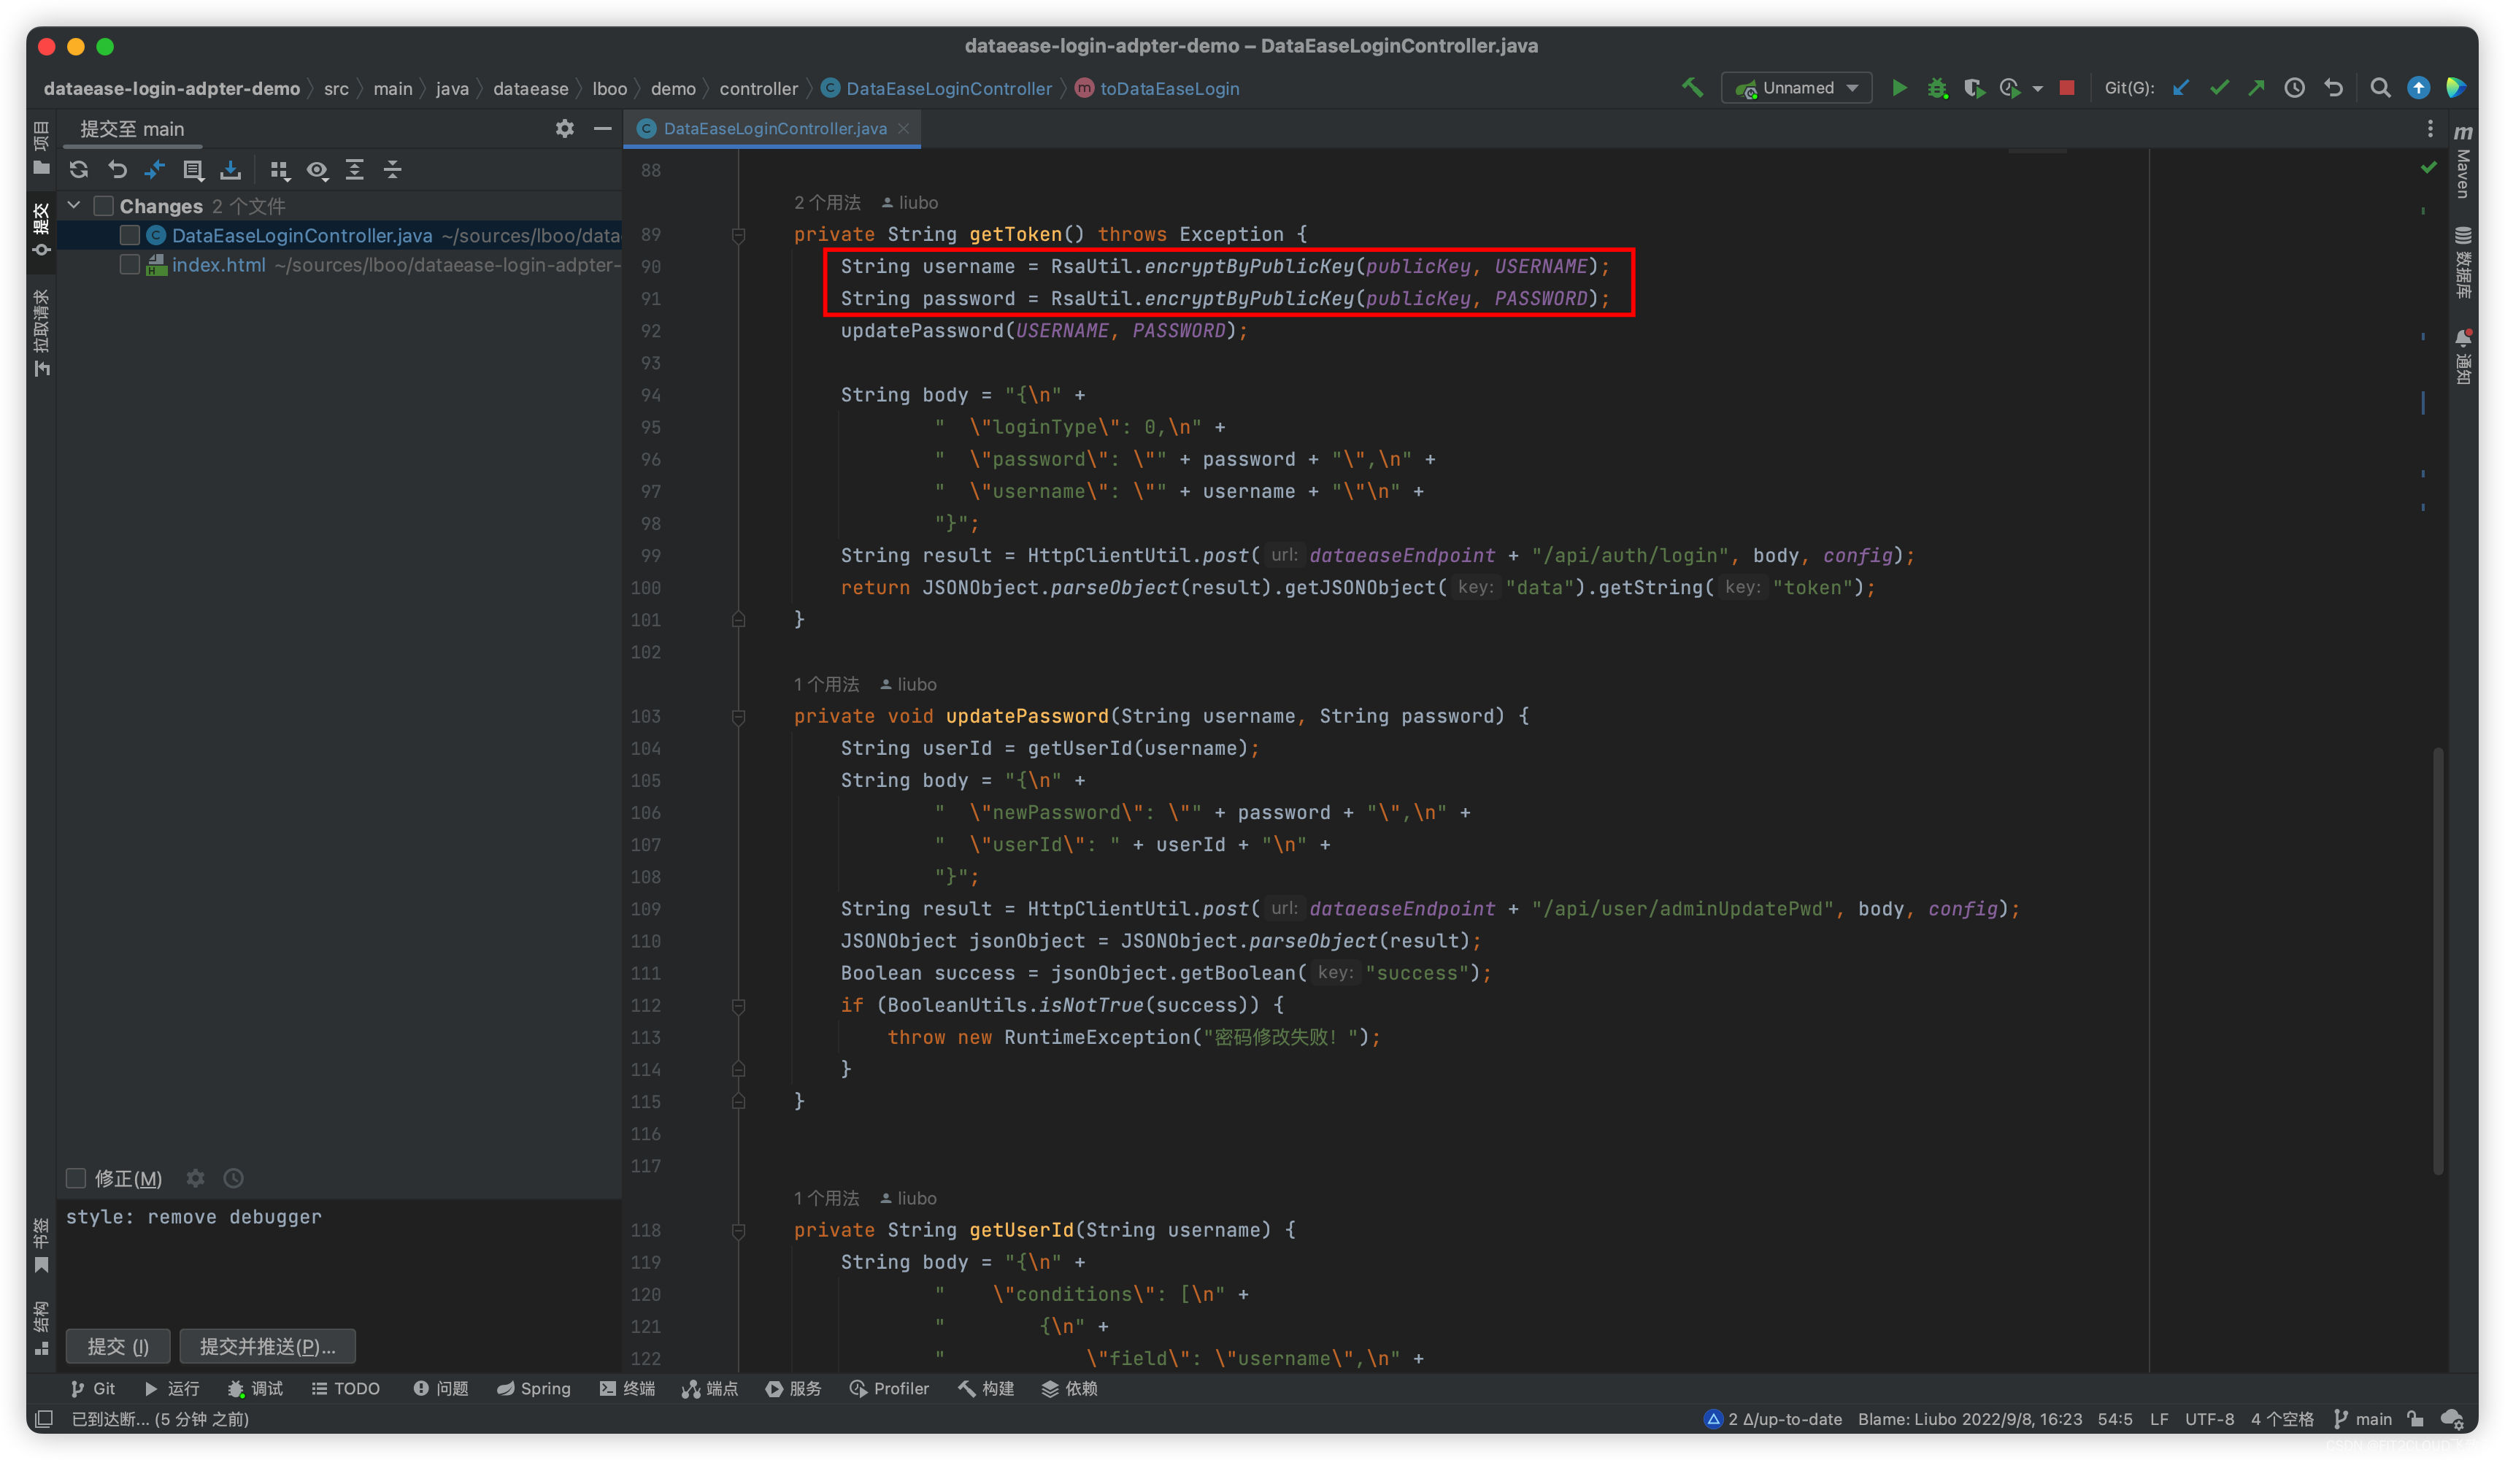Viewport: 2505px width, 1460px height.
Task: Select the DataEaseLoginController.java editor tab
Action: point(774,129)
